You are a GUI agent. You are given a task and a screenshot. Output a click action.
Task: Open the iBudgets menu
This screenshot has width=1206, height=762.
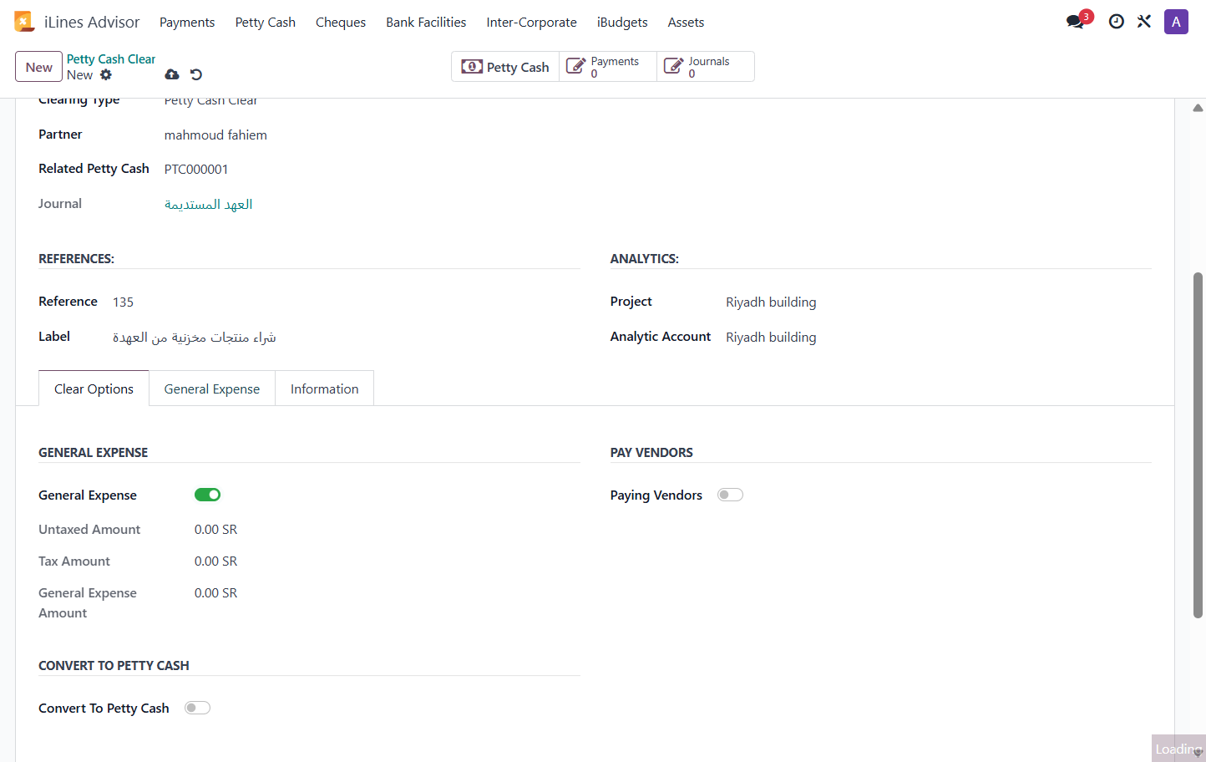click(622, 23)
